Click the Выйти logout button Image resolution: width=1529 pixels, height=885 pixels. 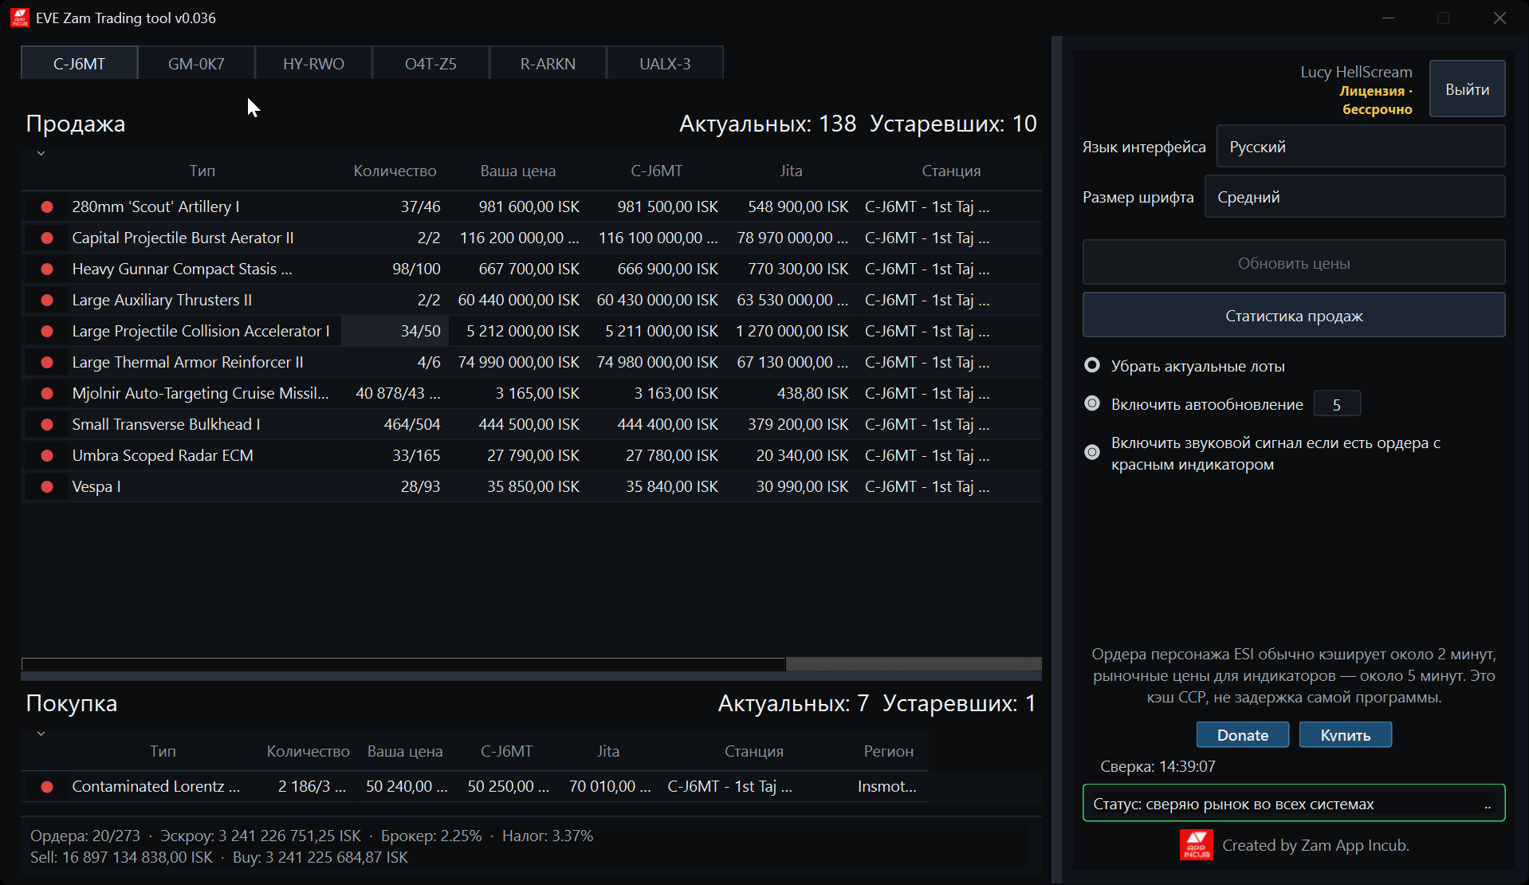pyautogui.click(x=1467, y=89)
